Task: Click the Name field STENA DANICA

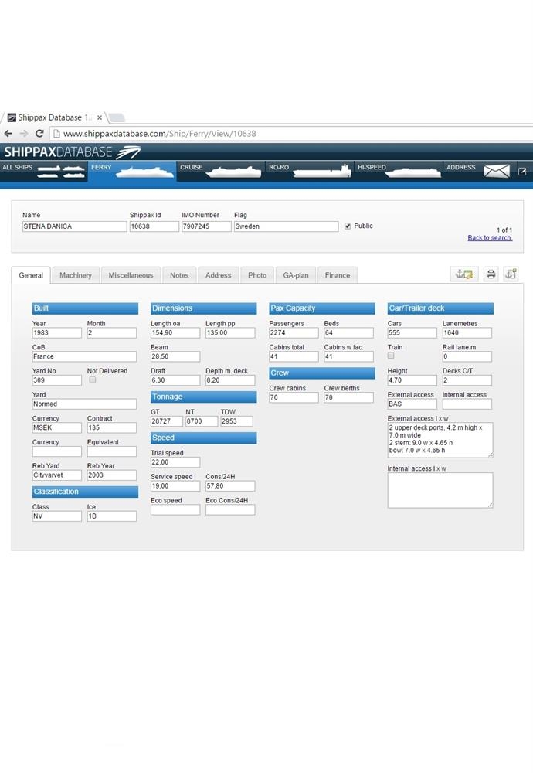Action: point(74,226)
